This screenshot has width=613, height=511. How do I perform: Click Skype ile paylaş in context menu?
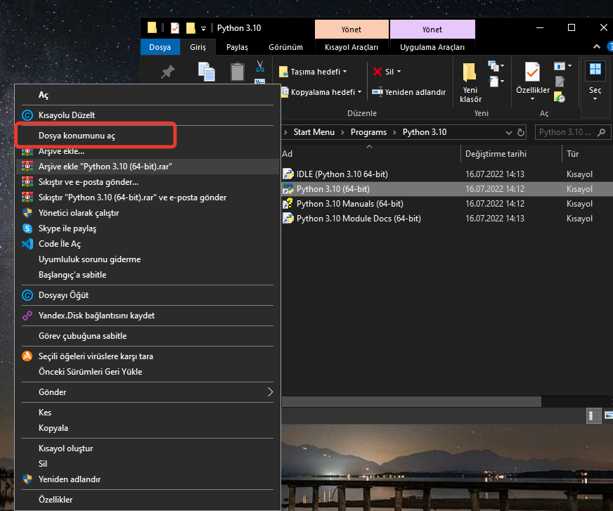point(67,228)
